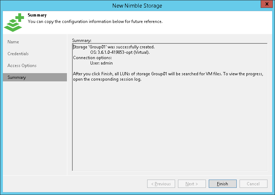
Task: Click the Finish button
Action: click(x=222, y=184)
